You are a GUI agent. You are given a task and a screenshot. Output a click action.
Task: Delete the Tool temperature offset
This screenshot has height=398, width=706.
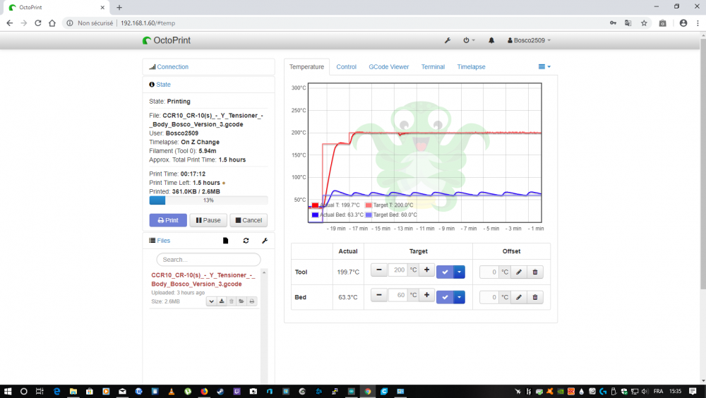(x=535, y=272)
